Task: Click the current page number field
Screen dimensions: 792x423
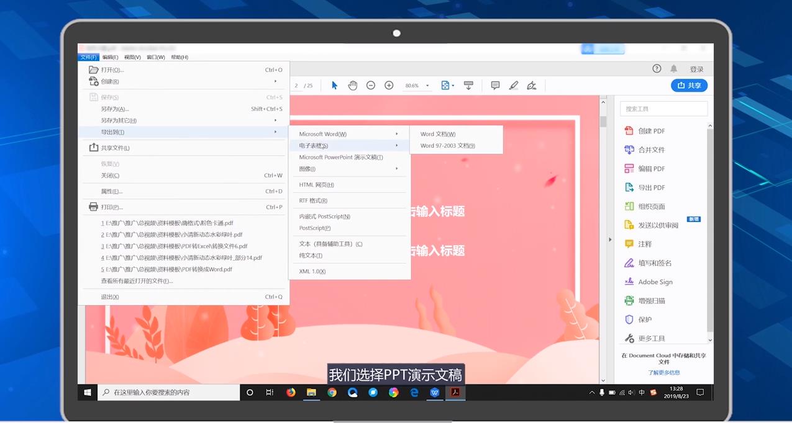Action: [297, 86]
